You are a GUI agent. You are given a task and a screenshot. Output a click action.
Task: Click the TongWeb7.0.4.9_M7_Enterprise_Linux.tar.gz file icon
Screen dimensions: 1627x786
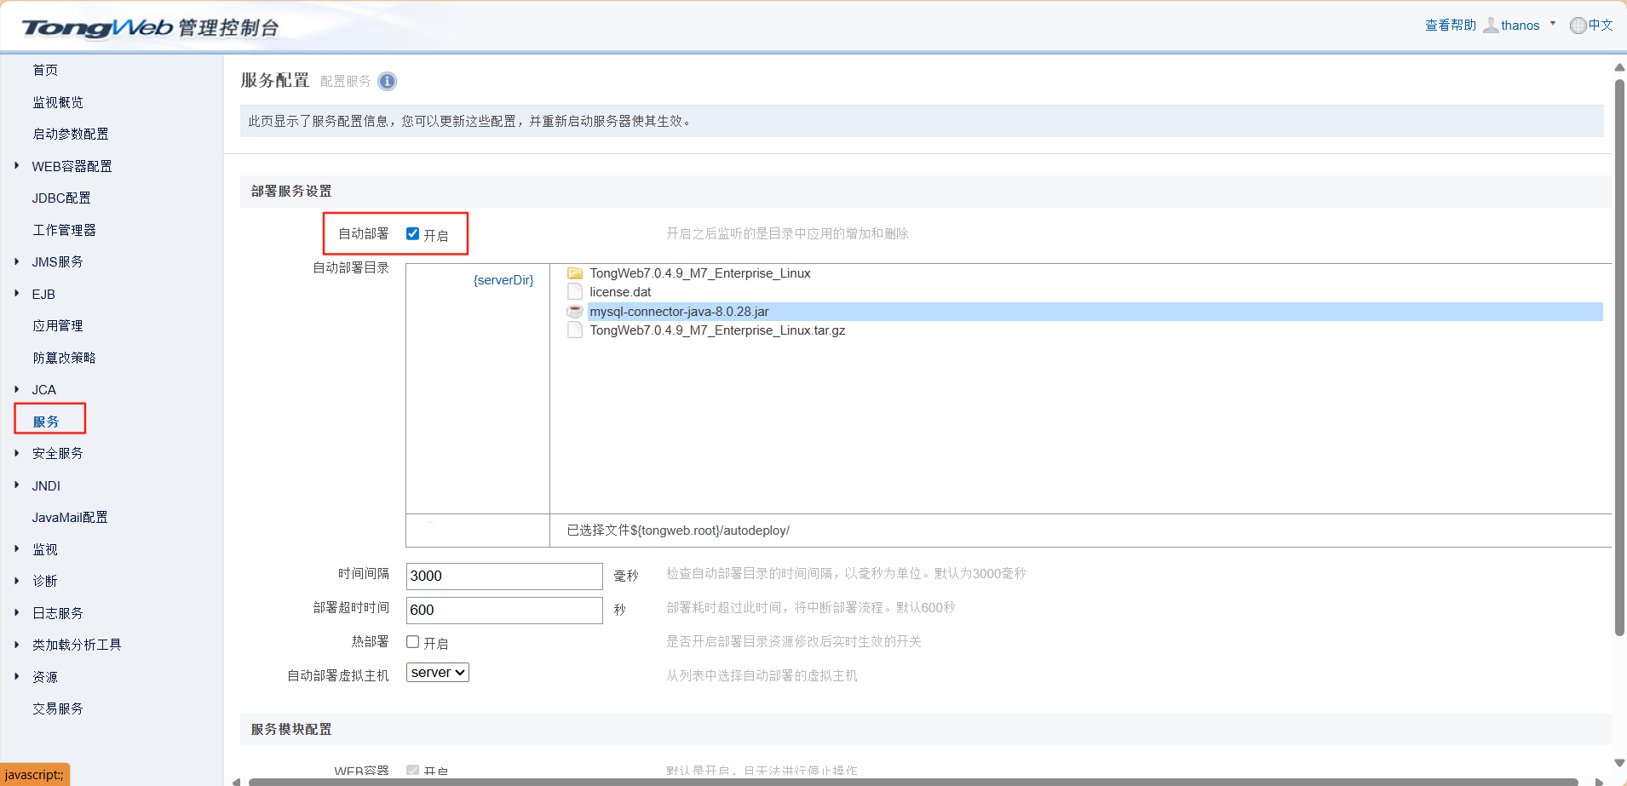click(574, 330)
